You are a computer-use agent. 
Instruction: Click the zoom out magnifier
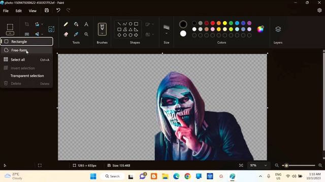277,165
